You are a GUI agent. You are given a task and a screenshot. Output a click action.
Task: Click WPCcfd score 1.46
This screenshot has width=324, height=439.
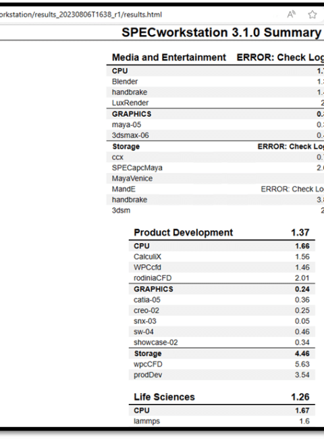pyautogui.click(x=302, y=267)
